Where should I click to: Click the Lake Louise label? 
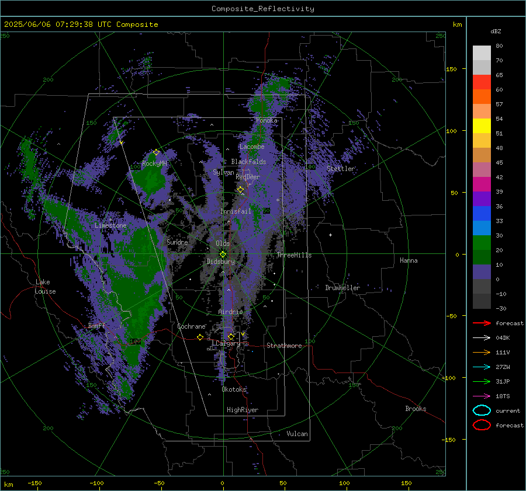pos(45,287)
